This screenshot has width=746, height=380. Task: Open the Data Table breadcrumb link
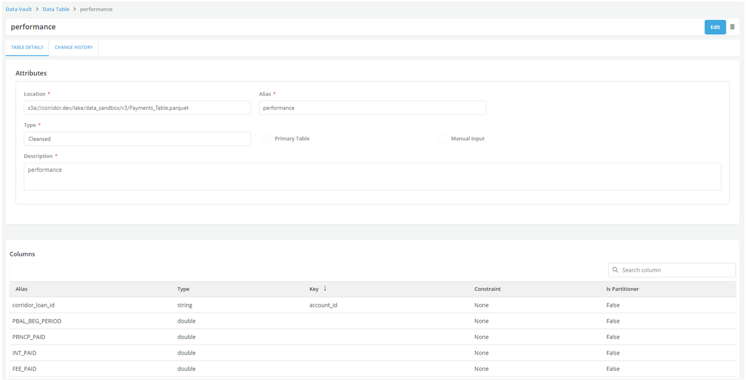(x=56, y=9)
